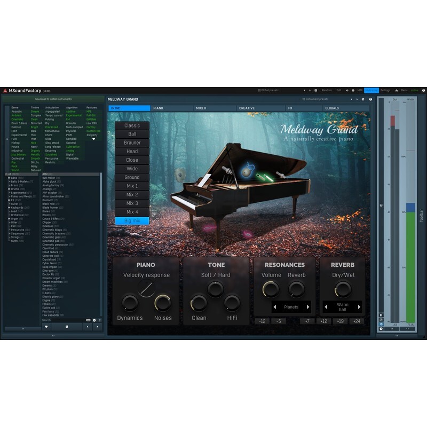
Task: Toggle the Ambient genre filter
Action: (17, 115)
